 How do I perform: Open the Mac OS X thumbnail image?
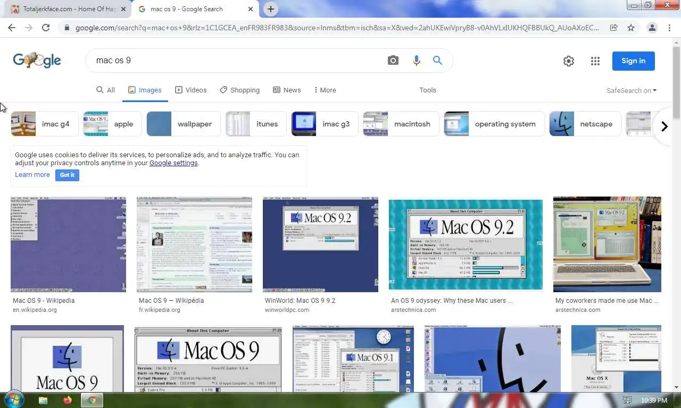pos(616,359)
